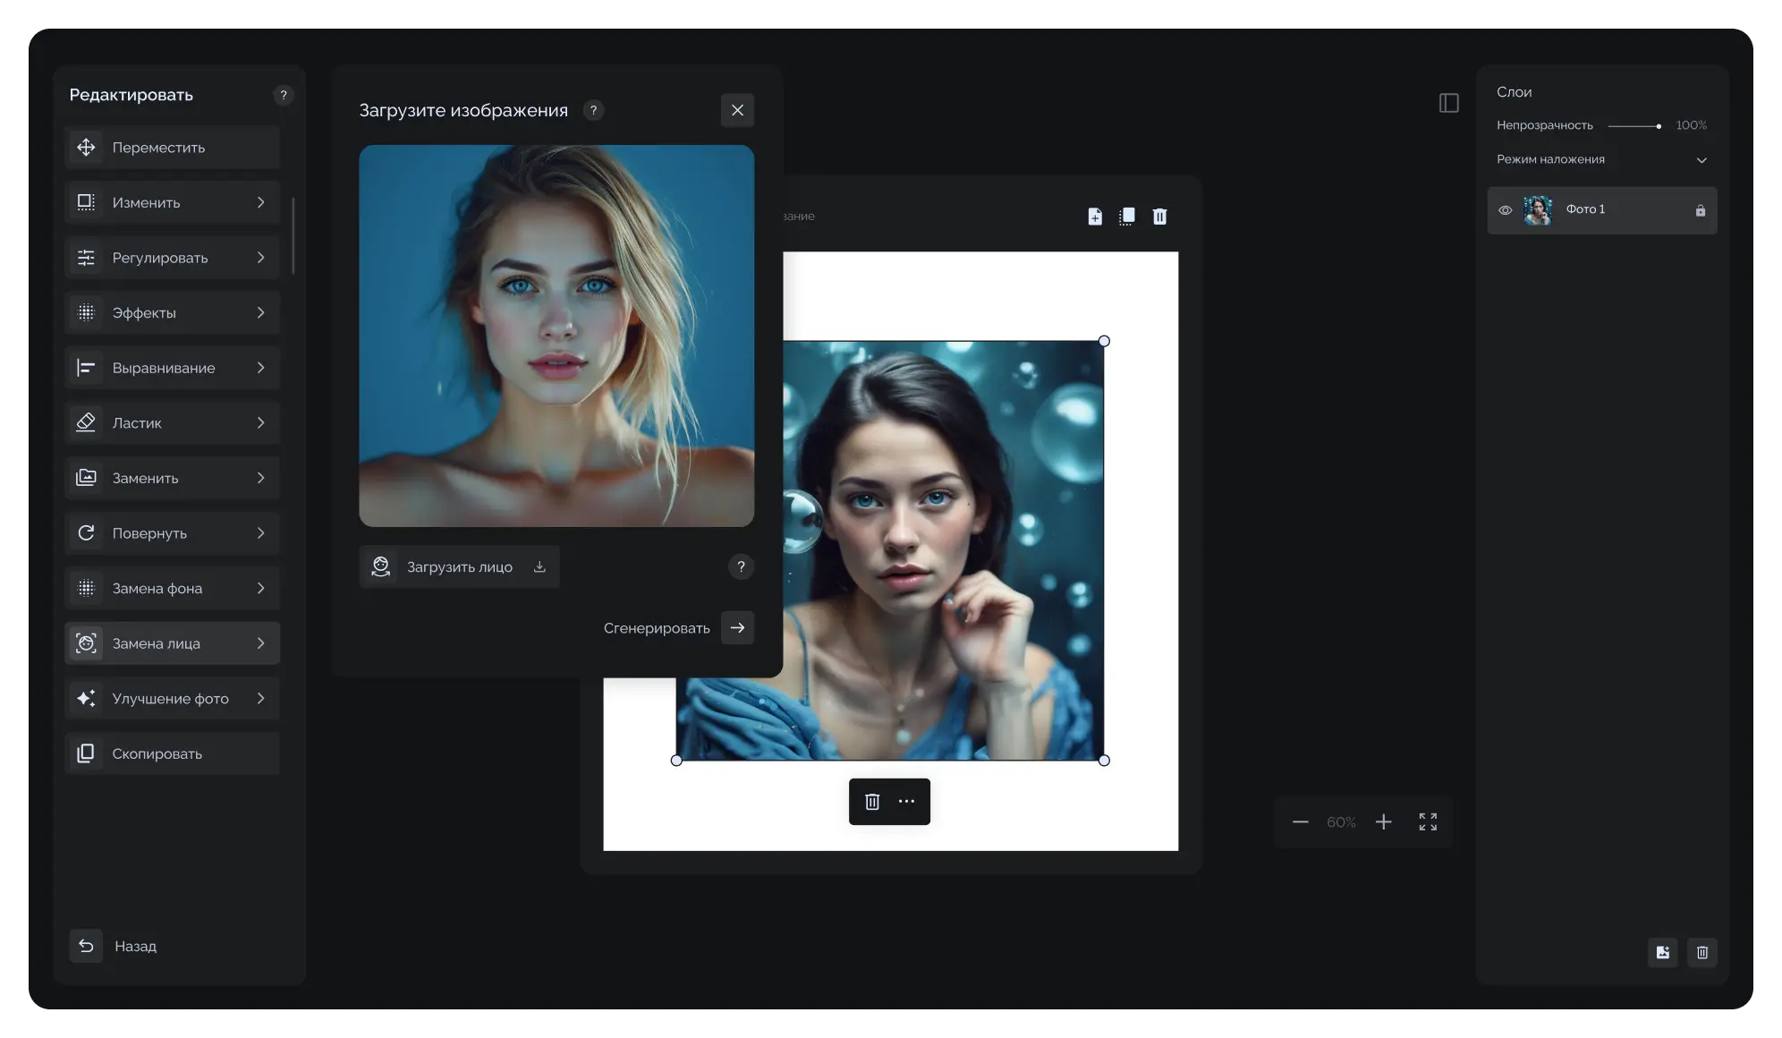Expand the Эффекты submenu
The width and height of the screenshot is (1782, 1038).
pos(173,313)
